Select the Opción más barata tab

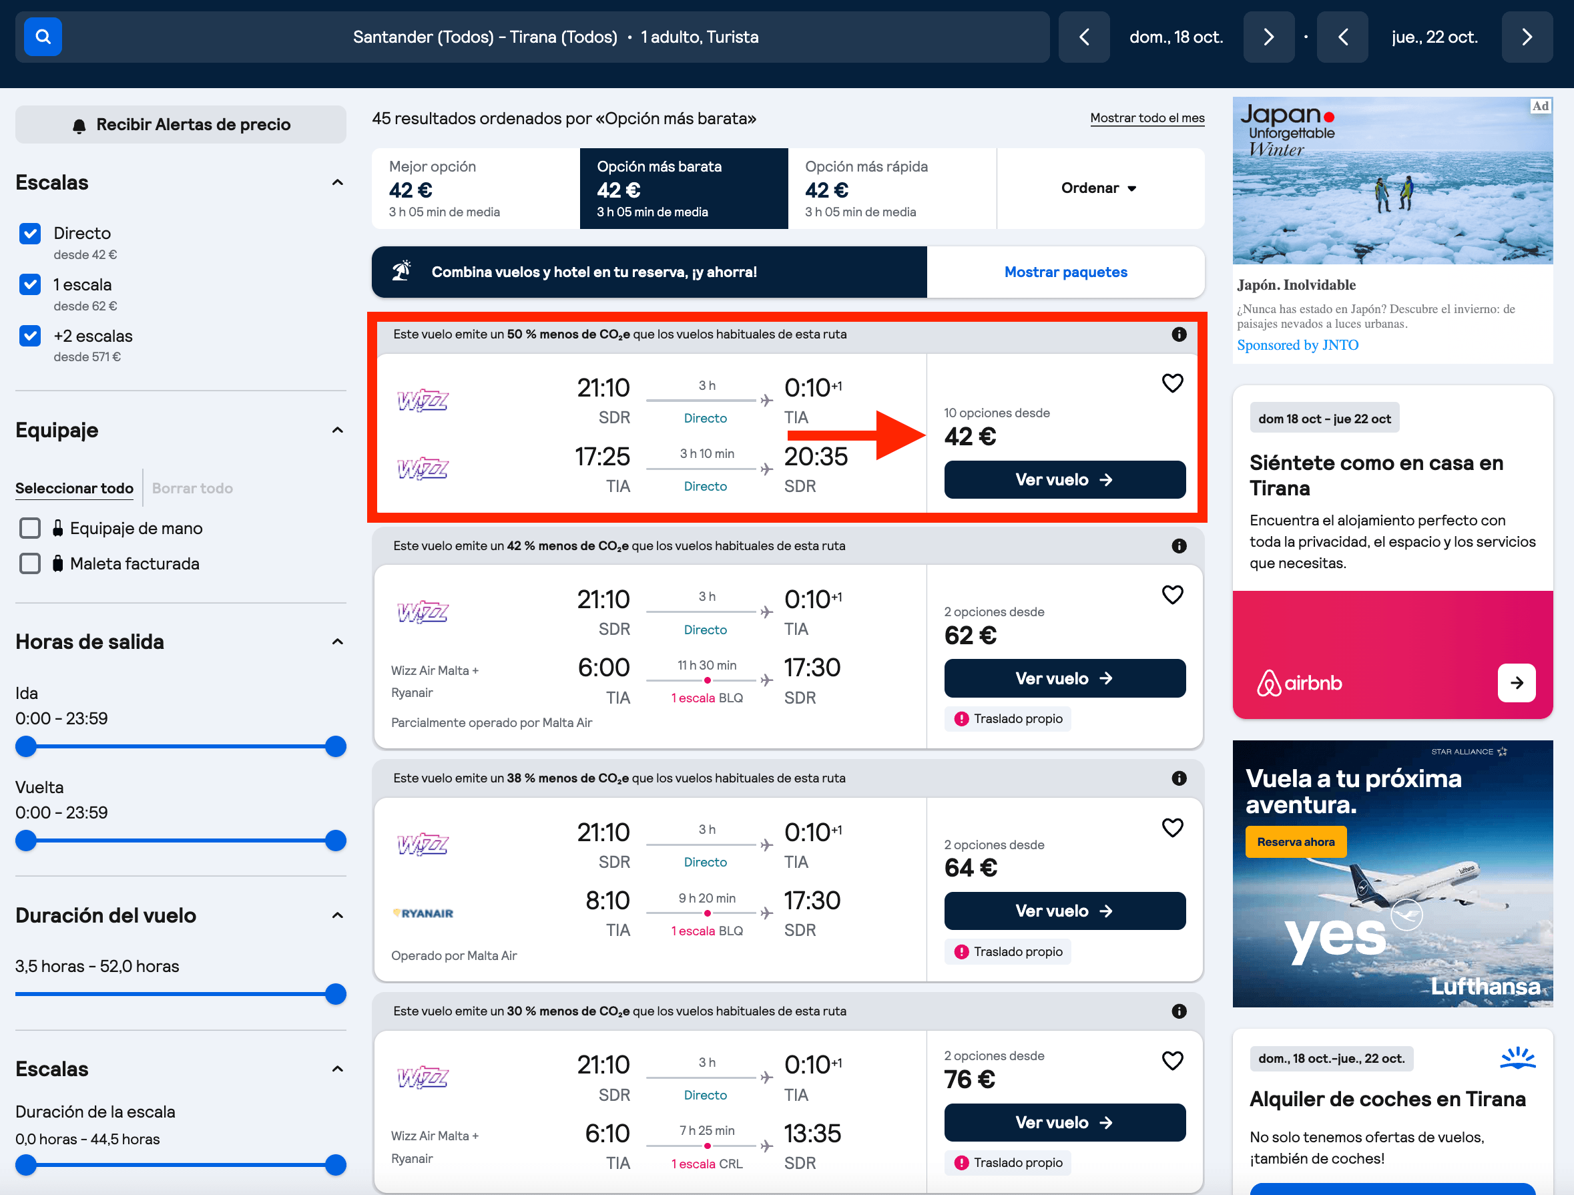684,188
